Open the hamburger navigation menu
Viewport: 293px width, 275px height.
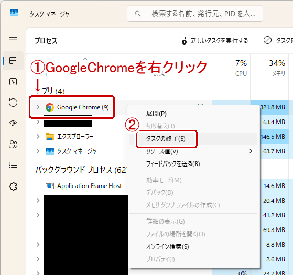pyautogui.click(x=13, y=40)
